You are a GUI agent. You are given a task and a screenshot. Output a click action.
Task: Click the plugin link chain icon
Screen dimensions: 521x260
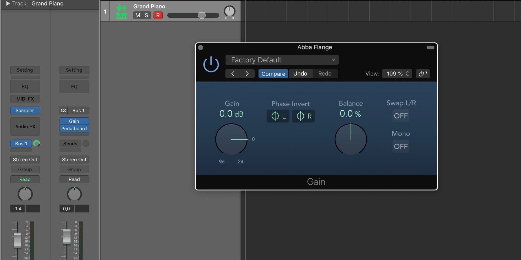[x=423, y=74]
